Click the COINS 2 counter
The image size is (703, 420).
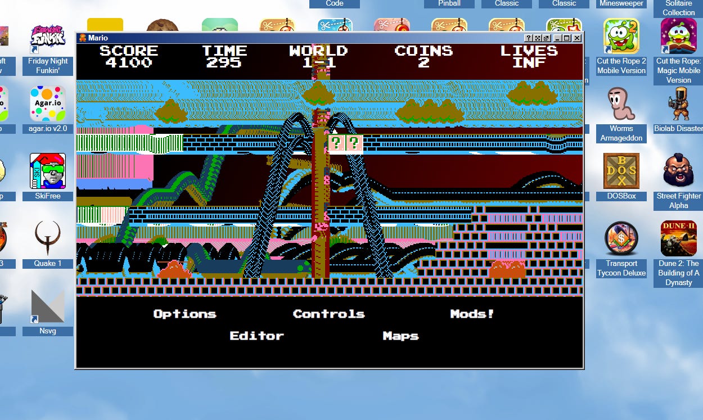point(423,56)
